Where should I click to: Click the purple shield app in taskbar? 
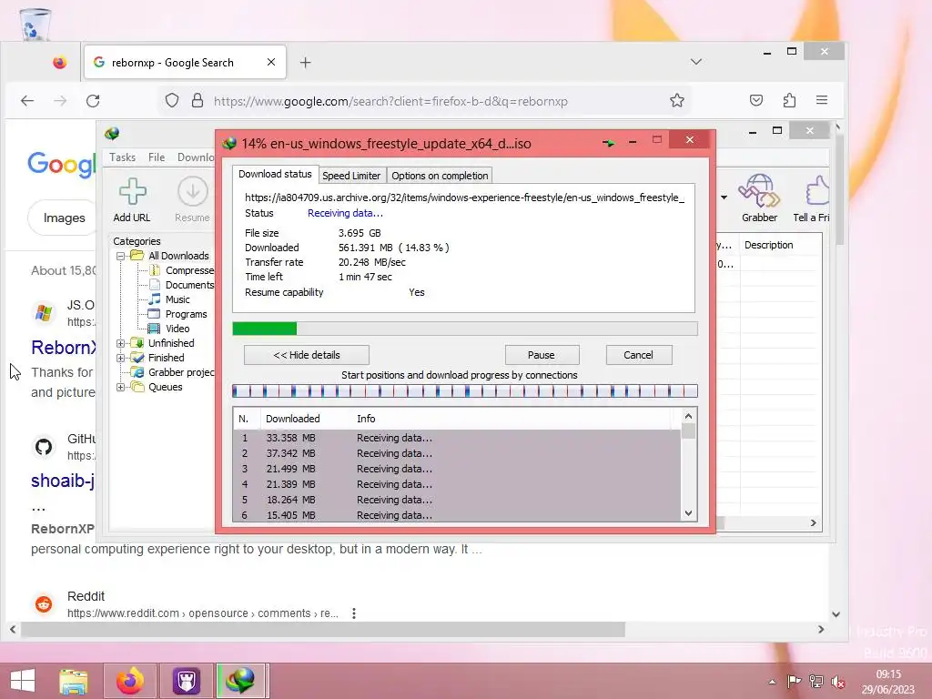tap(186, 681)
